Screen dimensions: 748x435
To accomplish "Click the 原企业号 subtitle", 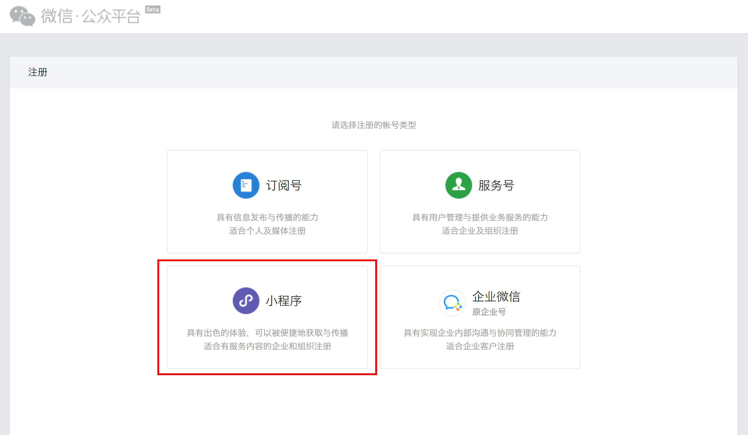I will point(489,312).
